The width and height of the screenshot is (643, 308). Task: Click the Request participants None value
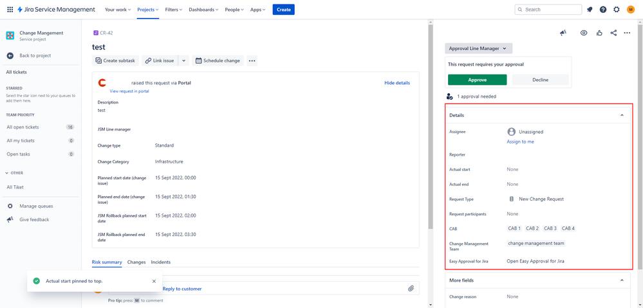(x=512, y=213)
